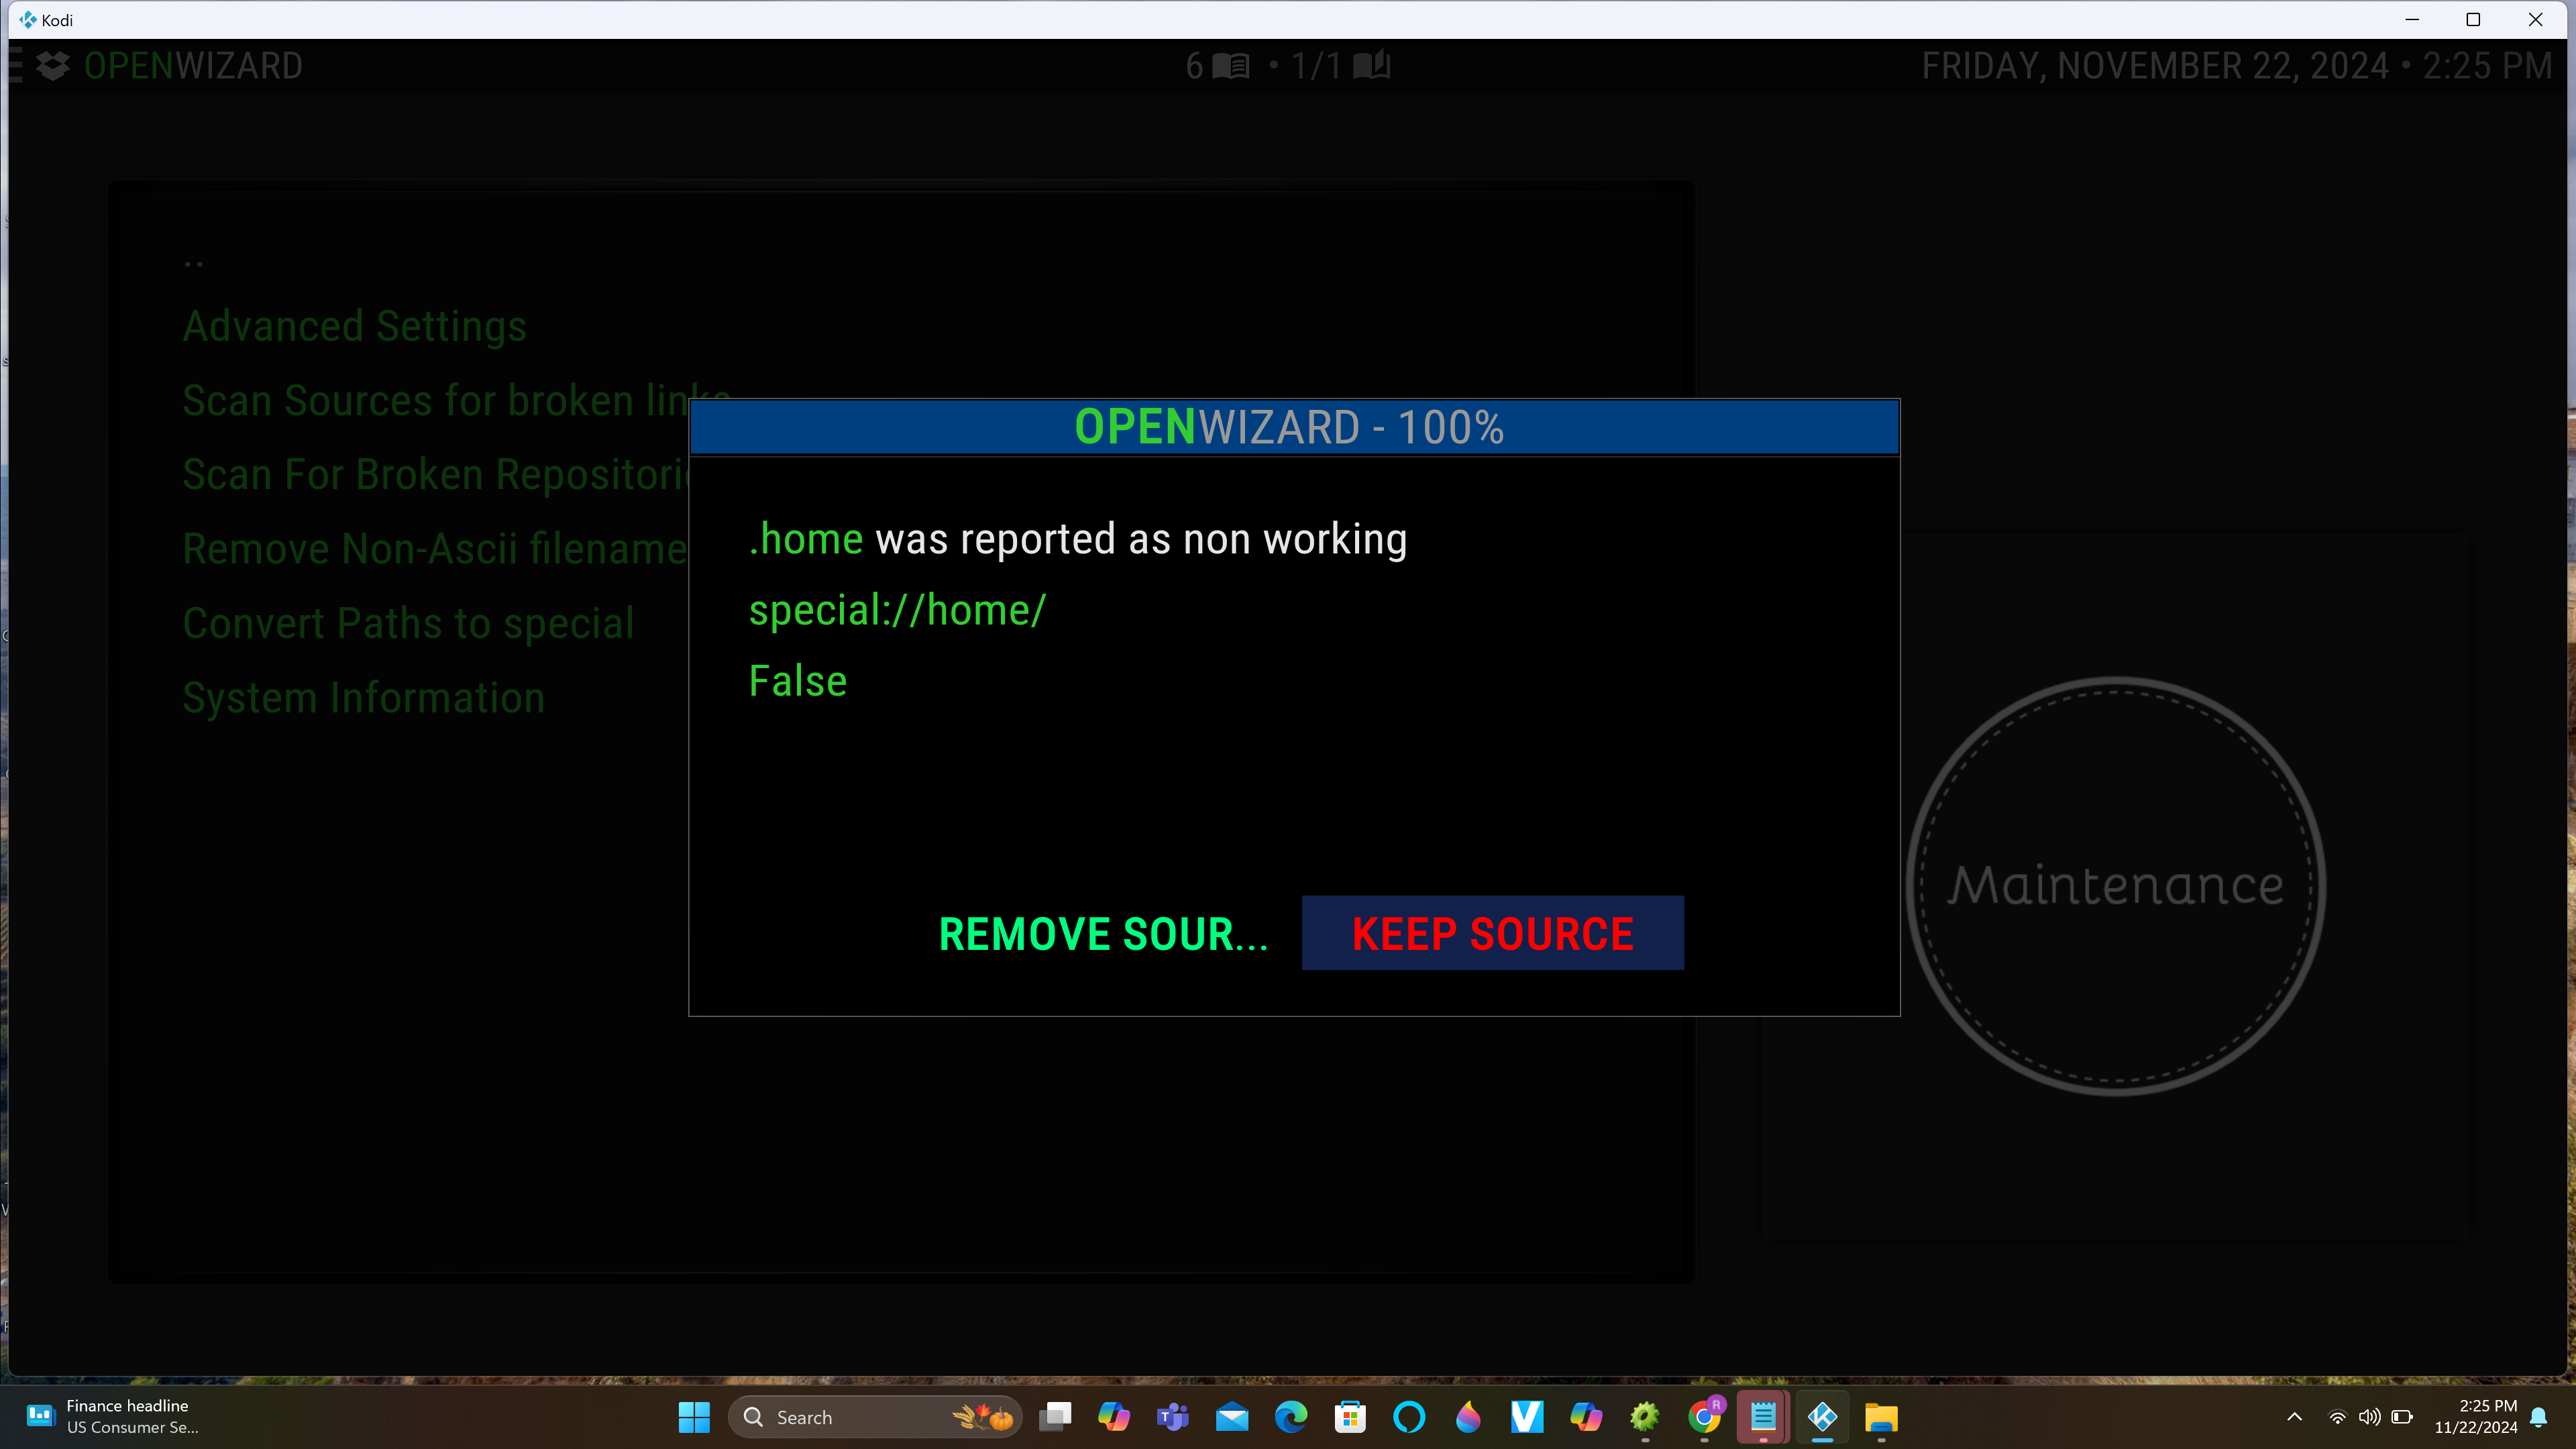Open Task View from taskbar

tap(1055, 1417)
